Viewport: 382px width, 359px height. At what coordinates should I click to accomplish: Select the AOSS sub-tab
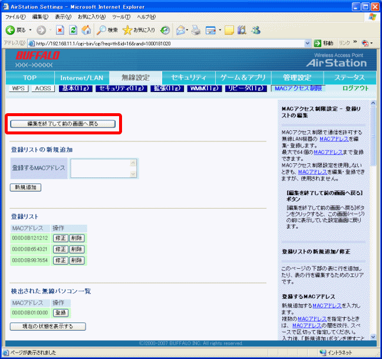tap(43, 88)
